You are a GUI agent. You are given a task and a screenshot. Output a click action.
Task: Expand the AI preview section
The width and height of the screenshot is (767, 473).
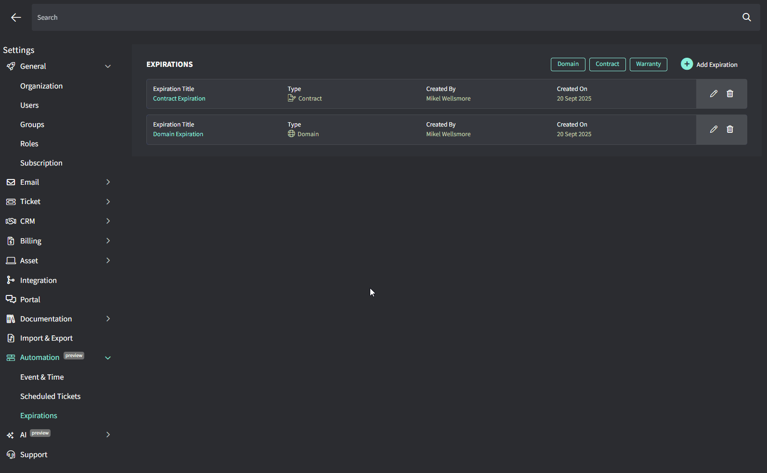click(x=108, y=435)
